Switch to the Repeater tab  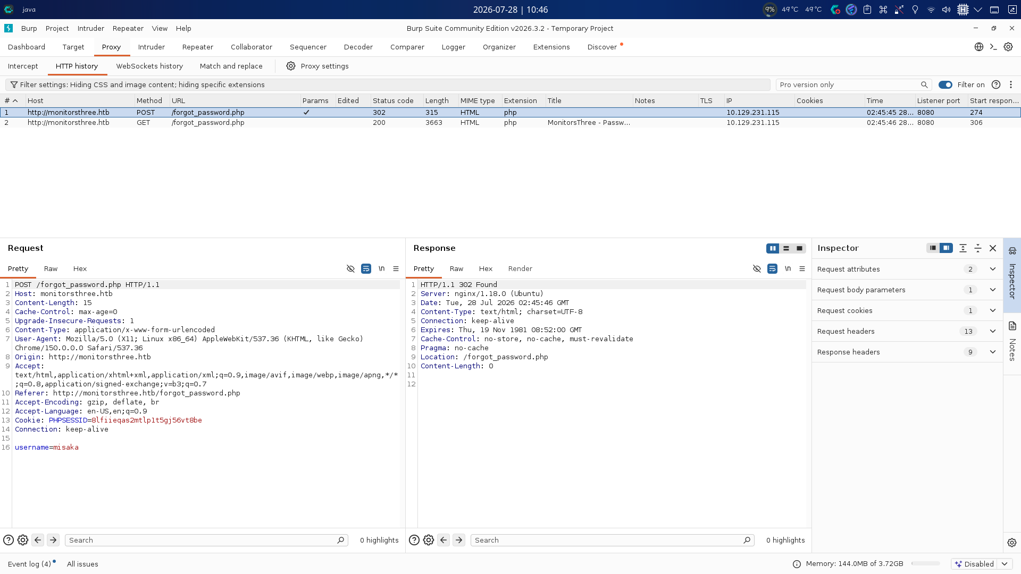197,47
